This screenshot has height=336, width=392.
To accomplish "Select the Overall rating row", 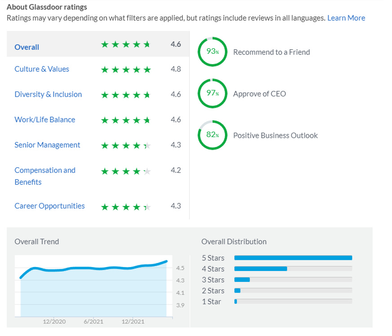I will (x=98, y=44).
